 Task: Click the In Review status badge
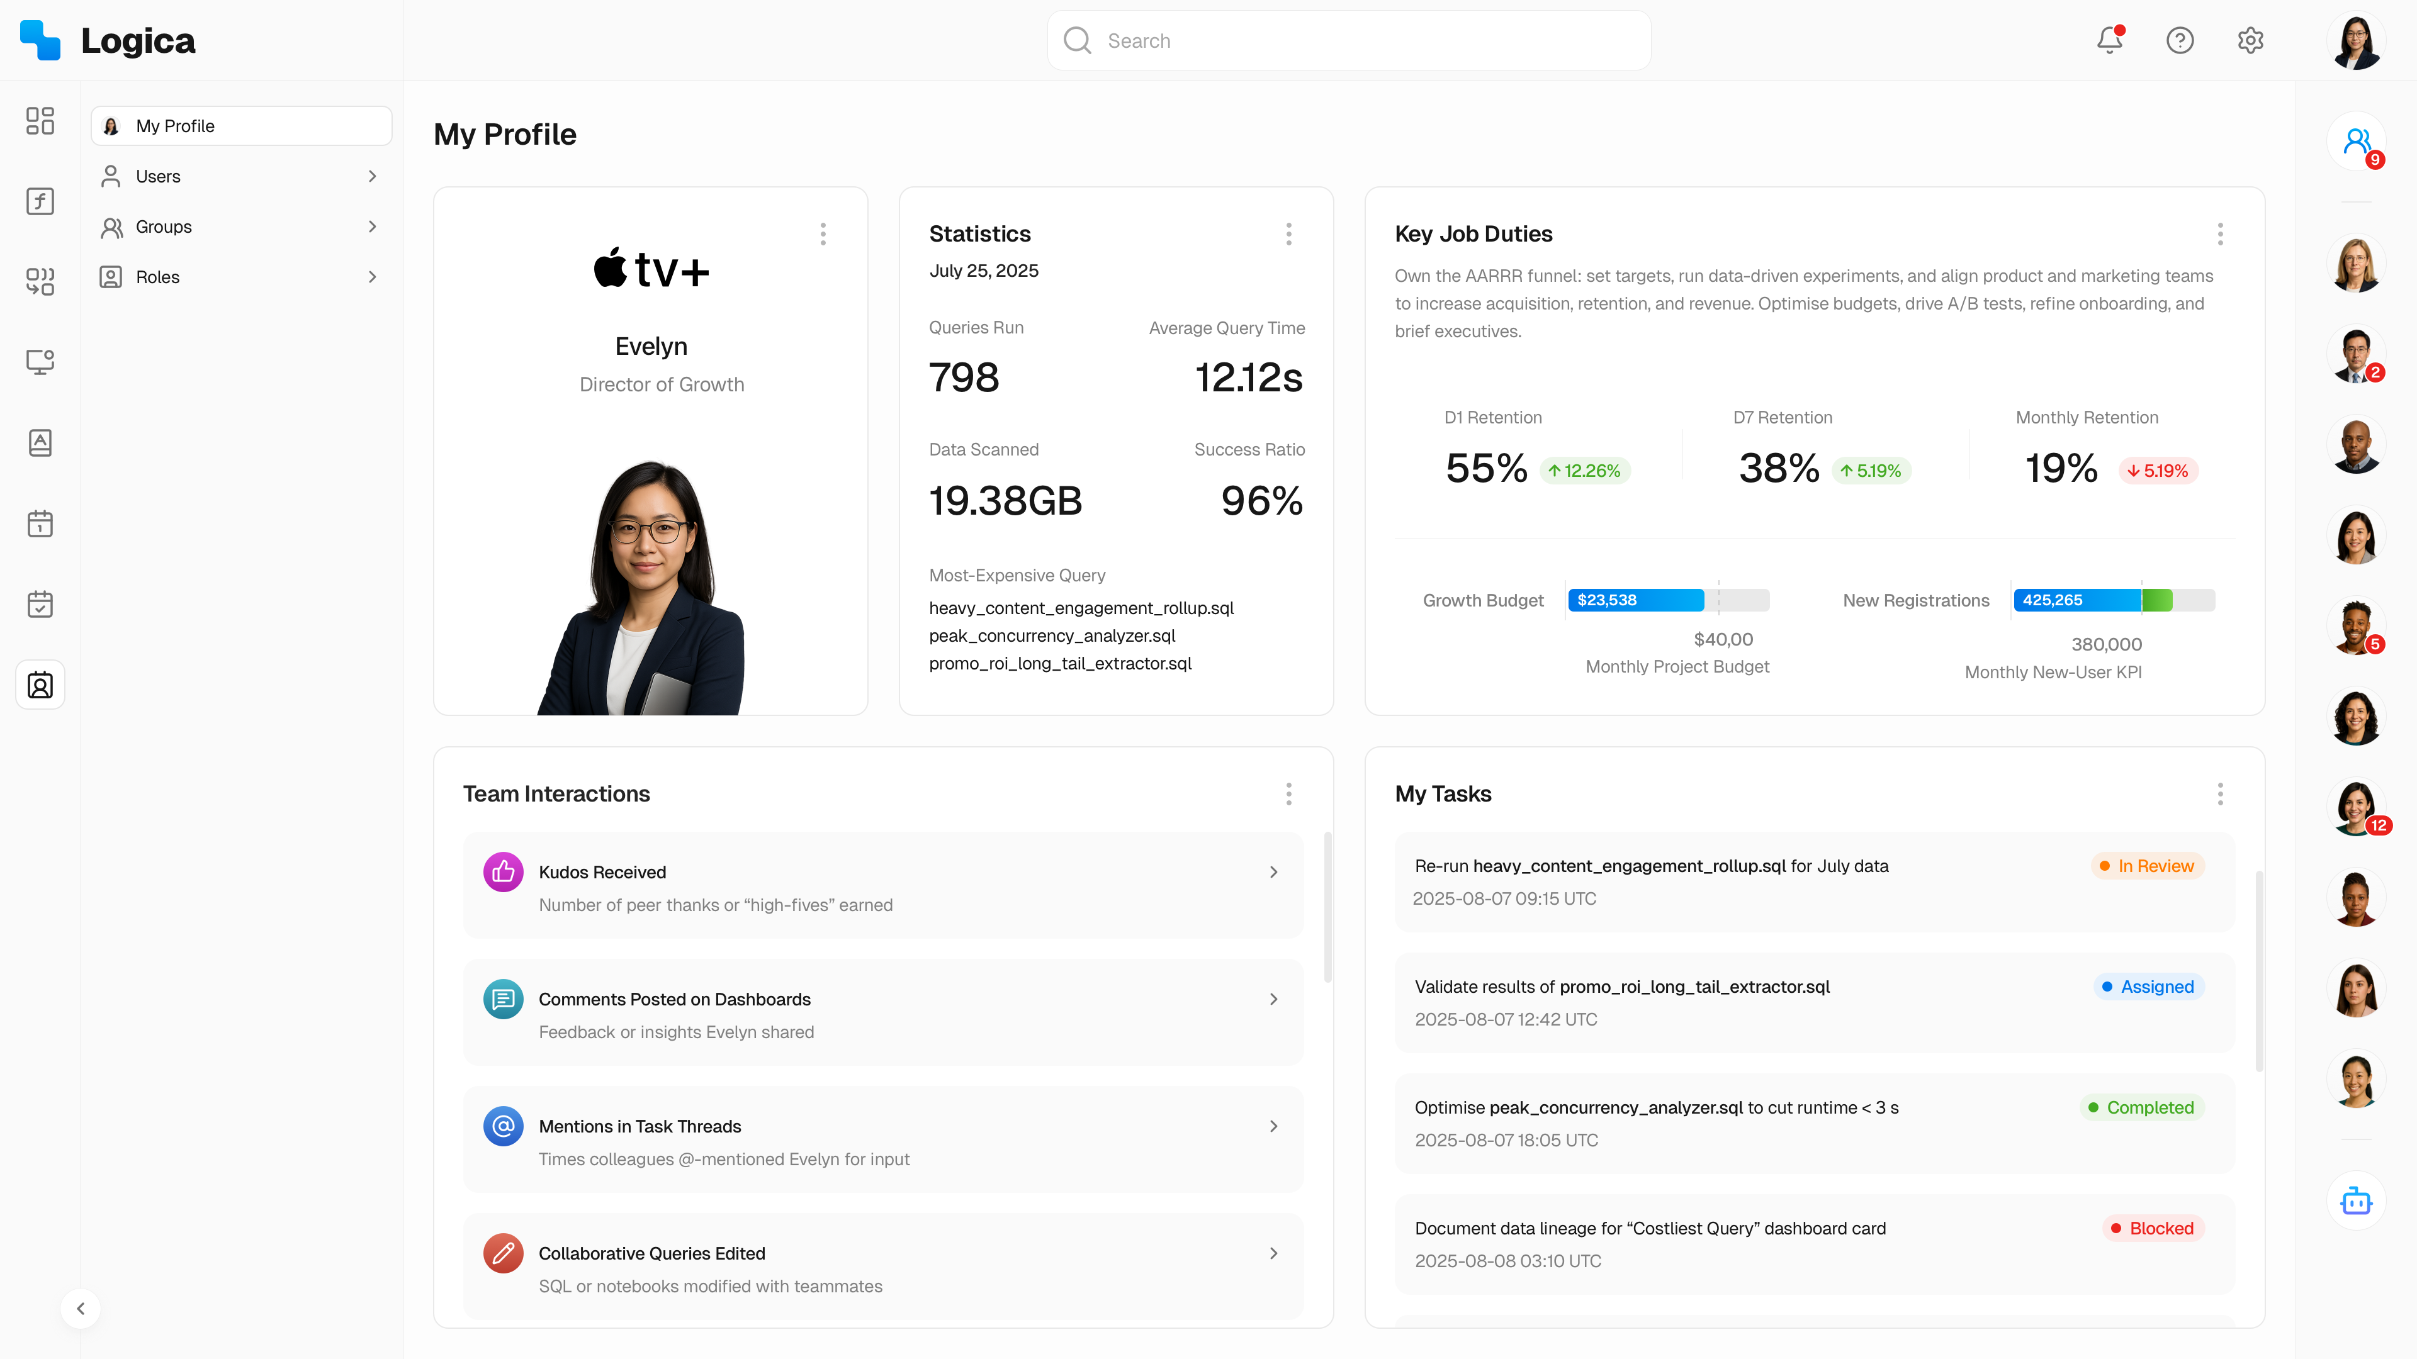tap(2147, 866)
